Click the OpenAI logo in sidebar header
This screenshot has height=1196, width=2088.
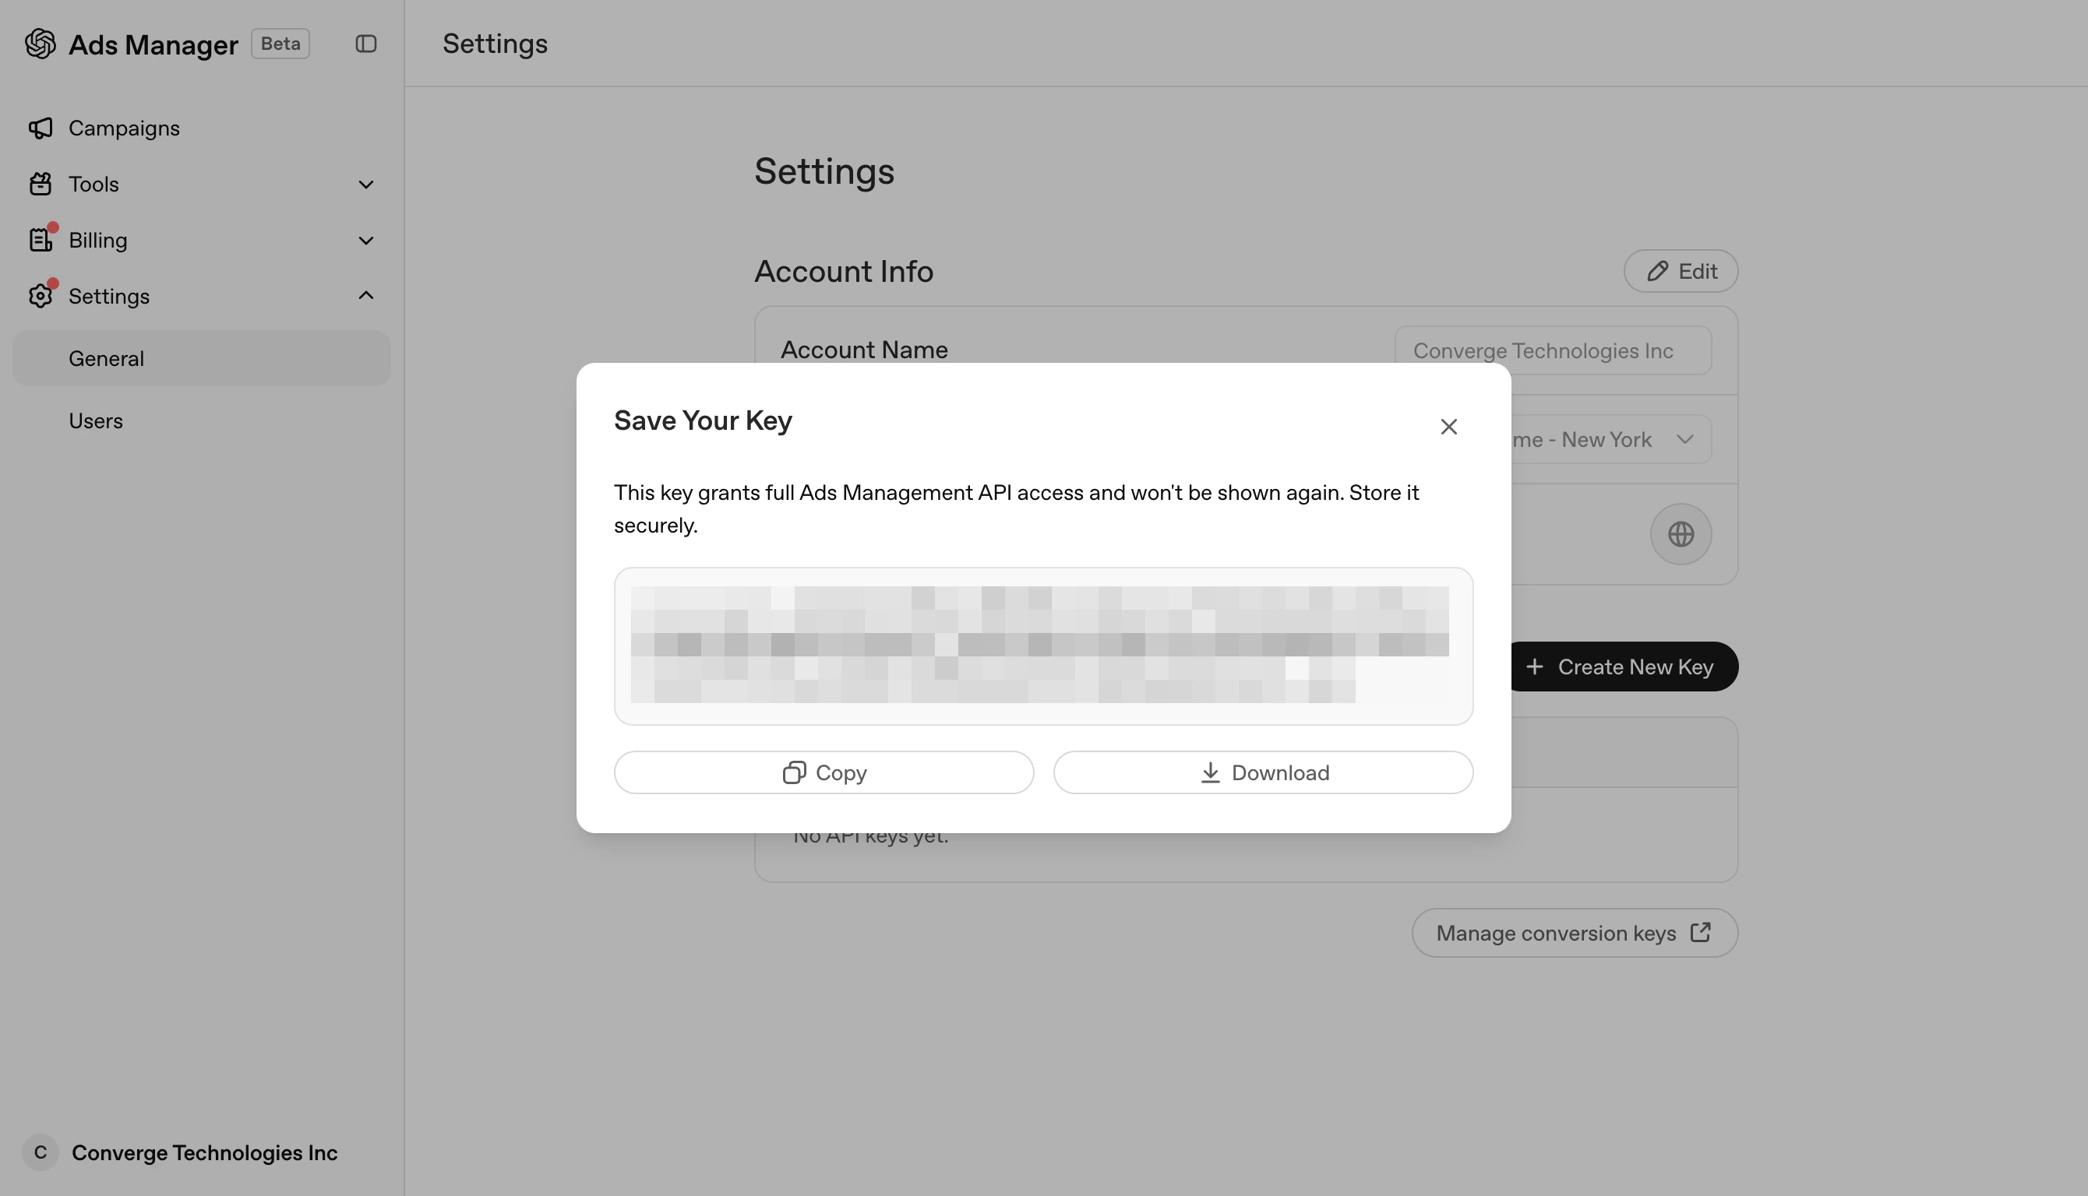pyautogui.click(x=40, y=44)
